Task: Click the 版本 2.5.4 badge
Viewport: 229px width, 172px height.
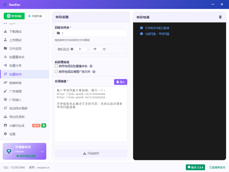Action: click(x=195, y=167)
